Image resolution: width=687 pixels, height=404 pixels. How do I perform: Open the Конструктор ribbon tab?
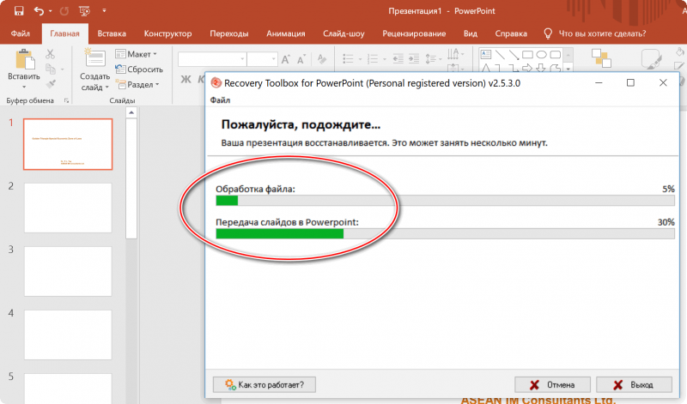pyautogui.click(x=167, y=33)
